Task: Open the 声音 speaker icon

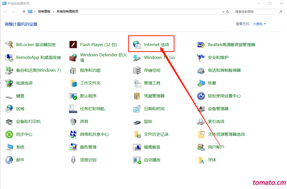Action: [x=73, y=122]
